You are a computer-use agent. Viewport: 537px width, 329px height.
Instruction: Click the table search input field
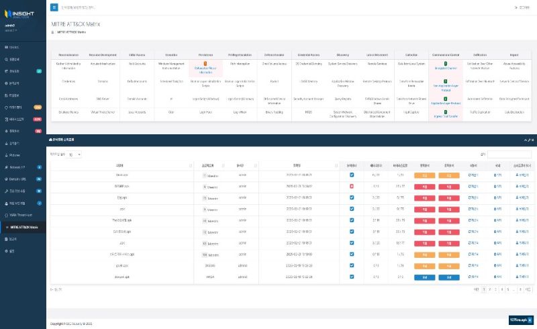(509, 154)
